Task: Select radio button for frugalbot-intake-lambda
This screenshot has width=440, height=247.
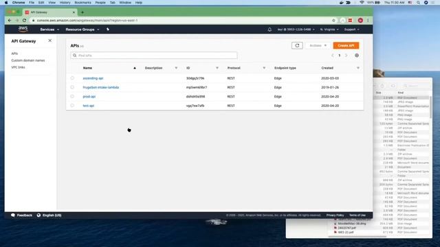Action: coord(72,87)
